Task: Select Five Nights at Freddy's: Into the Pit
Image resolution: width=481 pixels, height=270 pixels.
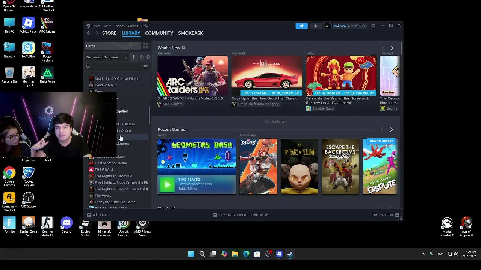Action: (x=121, y=183)
